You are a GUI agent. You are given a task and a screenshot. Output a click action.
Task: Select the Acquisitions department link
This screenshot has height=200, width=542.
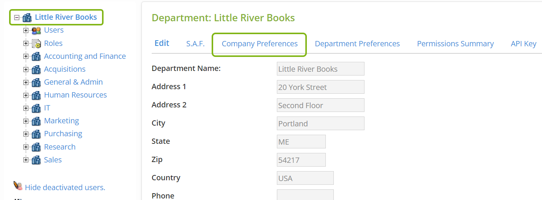65,69
